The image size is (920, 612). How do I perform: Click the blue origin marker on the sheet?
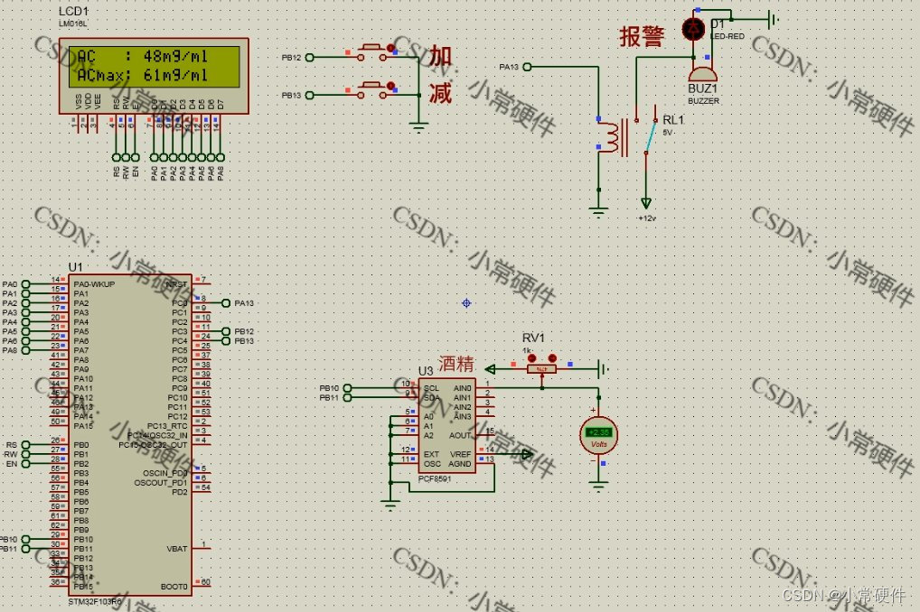[466, 303]
